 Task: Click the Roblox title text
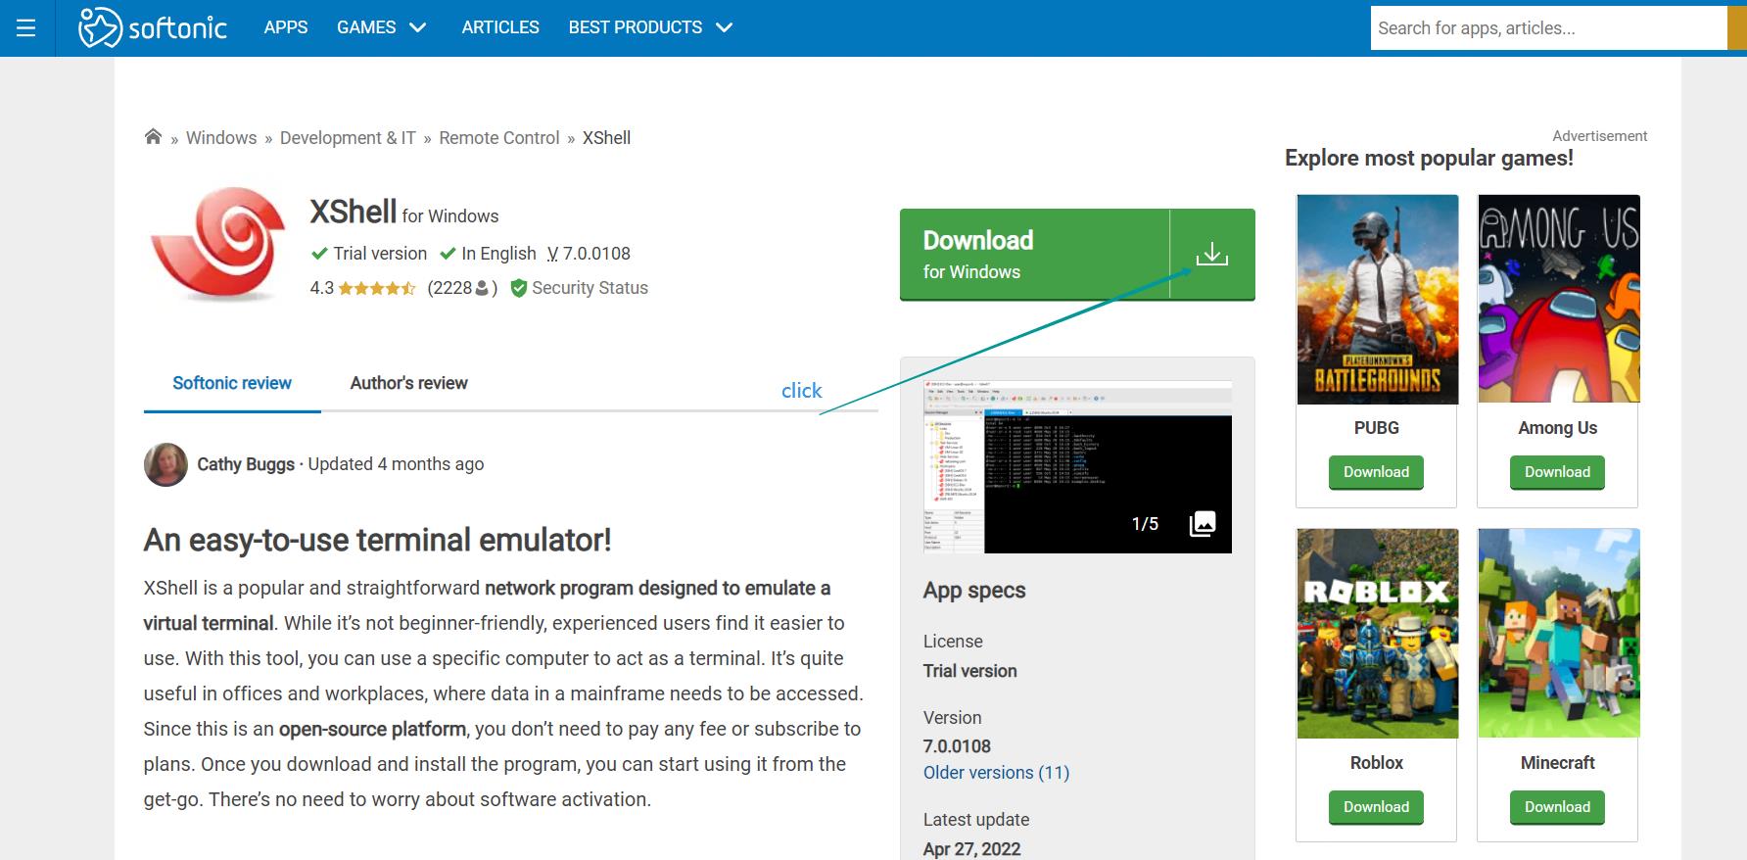[1377, 763]
